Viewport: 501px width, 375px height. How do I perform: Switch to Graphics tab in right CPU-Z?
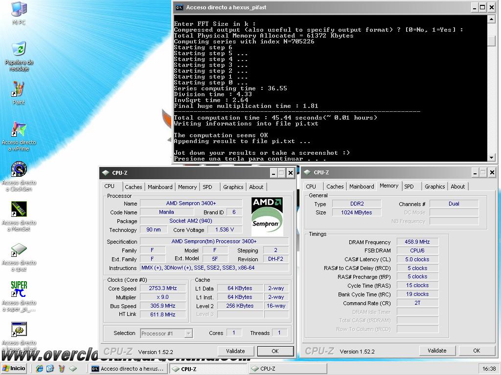[434, 187]
